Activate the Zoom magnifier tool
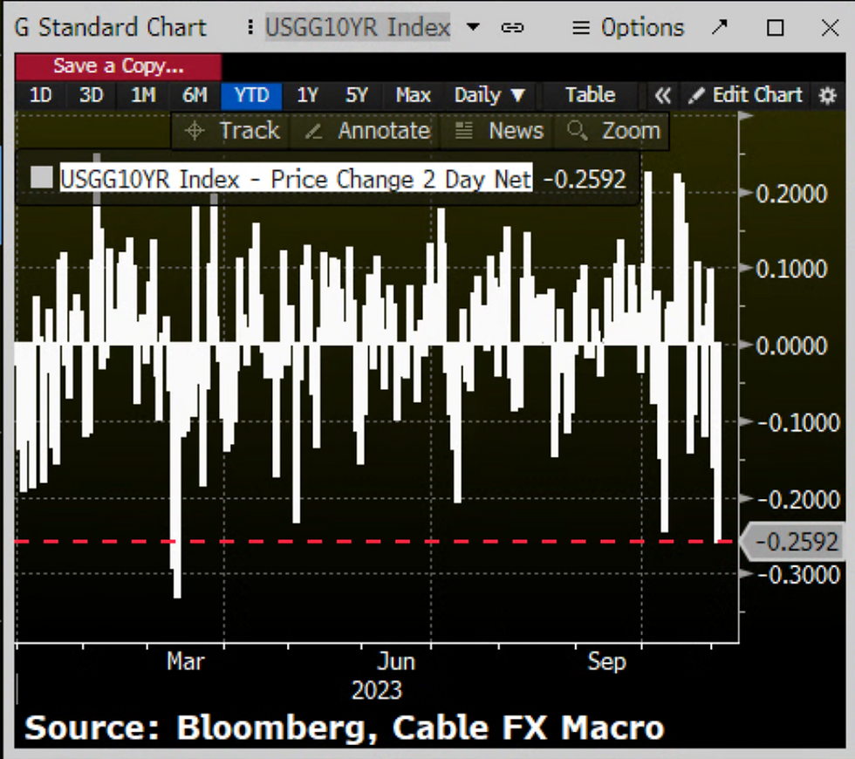 tap(612, 131)
